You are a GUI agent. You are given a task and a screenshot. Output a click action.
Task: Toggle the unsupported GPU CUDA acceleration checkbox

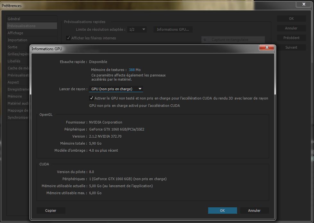(x=92, y=98)
